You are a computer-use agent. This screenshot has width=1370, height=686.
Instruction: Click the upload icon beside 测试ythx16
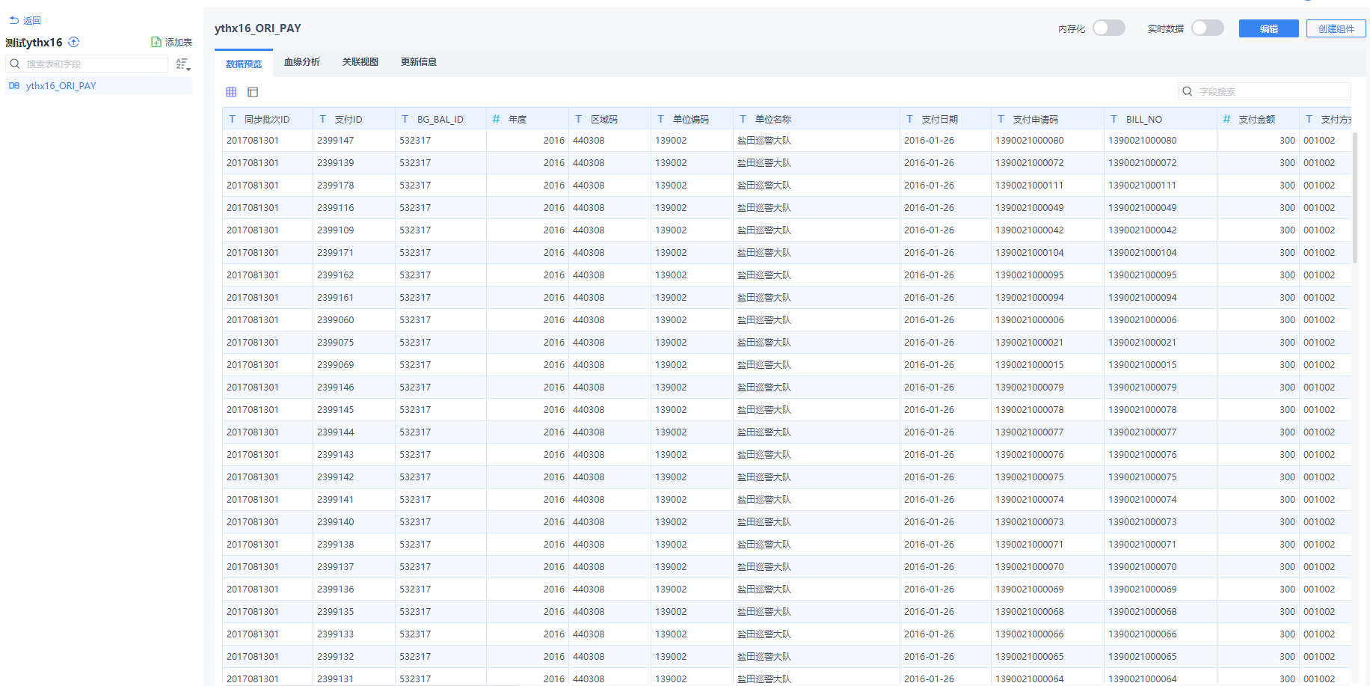click(x=73, y=42)
